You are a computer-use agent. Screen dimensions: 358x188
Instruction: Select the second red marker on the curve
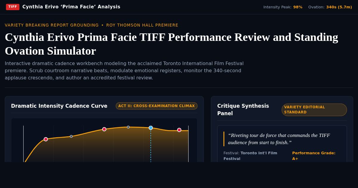[x=104, y=129]
